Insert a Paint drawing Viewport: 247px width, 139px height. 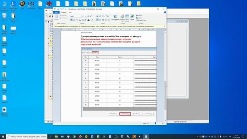122,18
